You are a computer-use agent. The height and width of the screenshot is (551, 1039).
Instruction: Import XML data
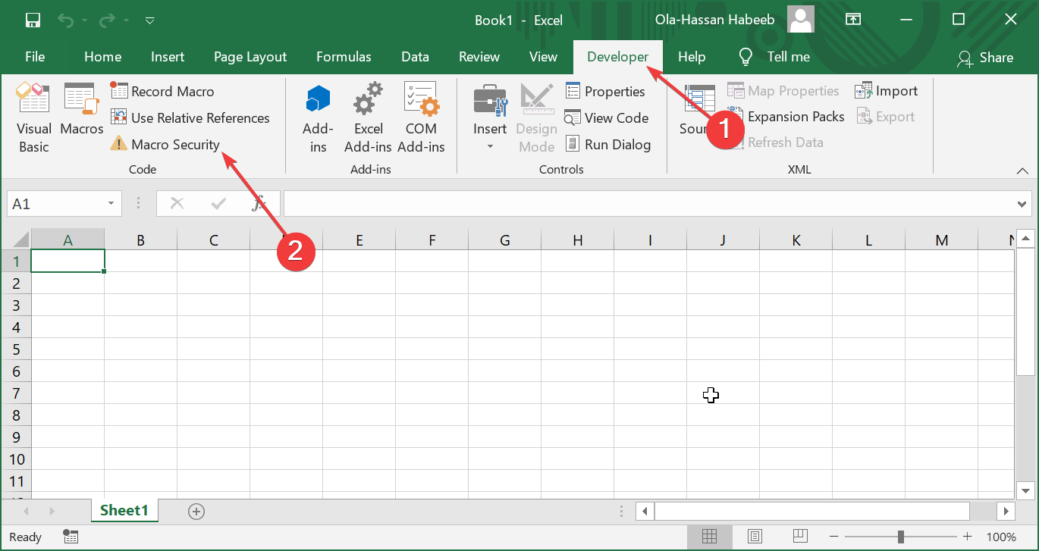(887, 91)
